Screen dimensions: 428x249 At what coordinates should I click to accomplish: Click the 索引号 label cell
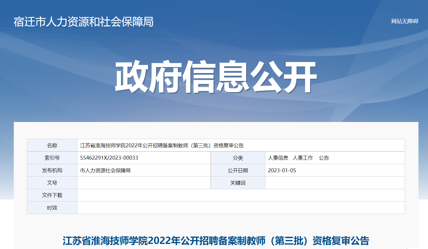(52, 158)
